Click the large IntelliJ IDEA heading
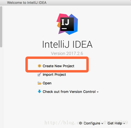Image resolution: width=131 pixels, height=128 pixels. [x=67, y=44]
